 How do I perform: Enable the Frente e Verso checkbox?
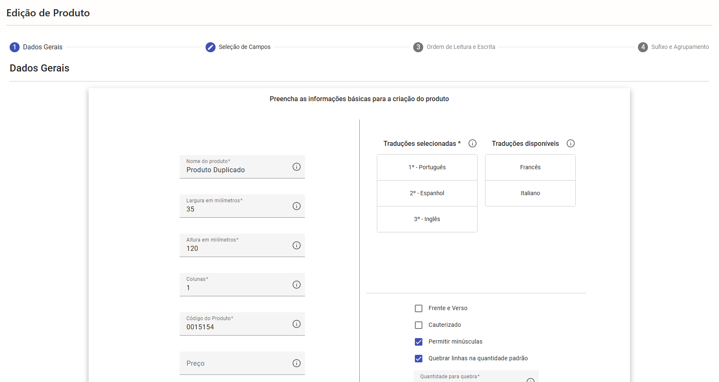coord(419,308)
